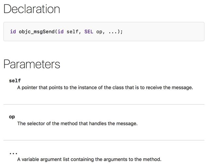The height and width of the screenshot is (167, 212).
Task: Click the '...' parameter name
Action: point(13,153)
